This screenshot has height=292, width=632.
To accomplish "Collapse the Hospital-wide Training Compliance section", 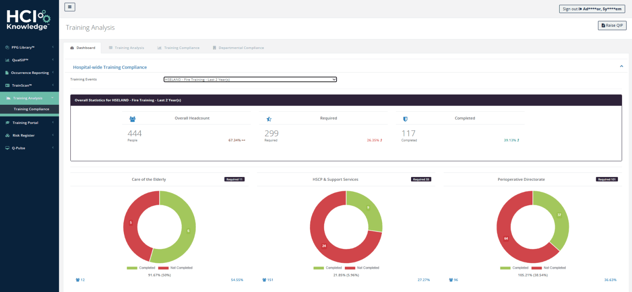I will pos(621,66).
